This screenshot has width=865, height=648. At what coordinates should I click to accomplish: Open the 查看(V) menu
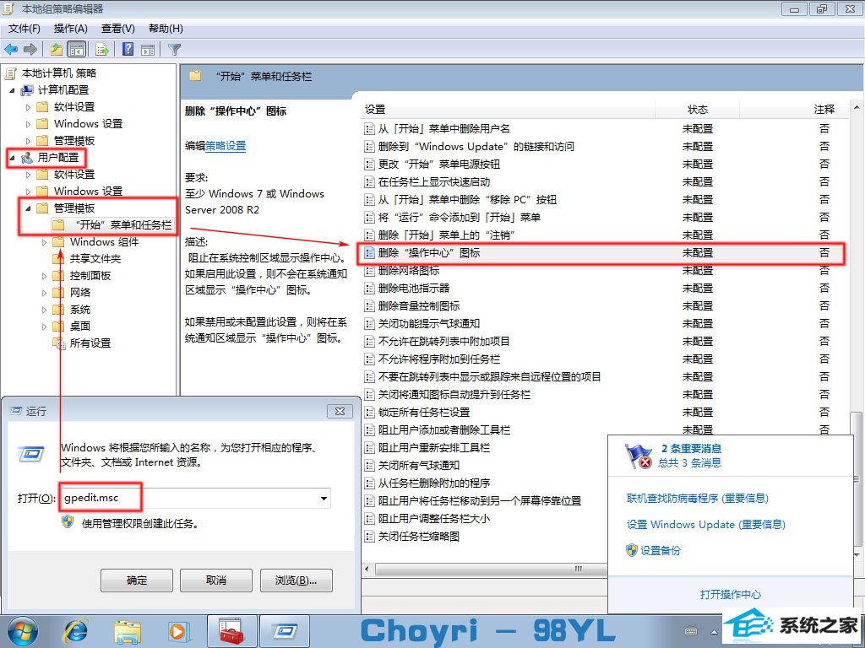coord(118,28)
